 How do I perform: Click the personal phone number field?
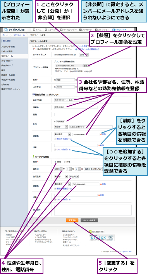pos(86,184)
